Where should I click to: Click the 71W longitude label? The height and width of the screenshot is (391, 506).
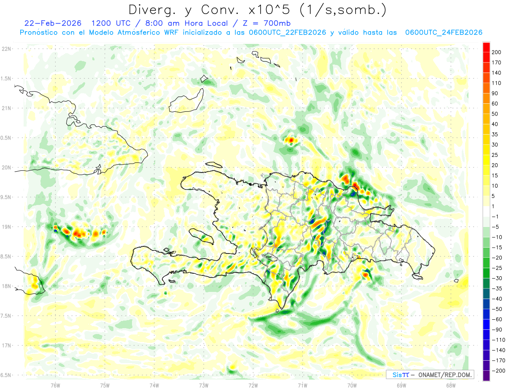[x=302, y=385]
